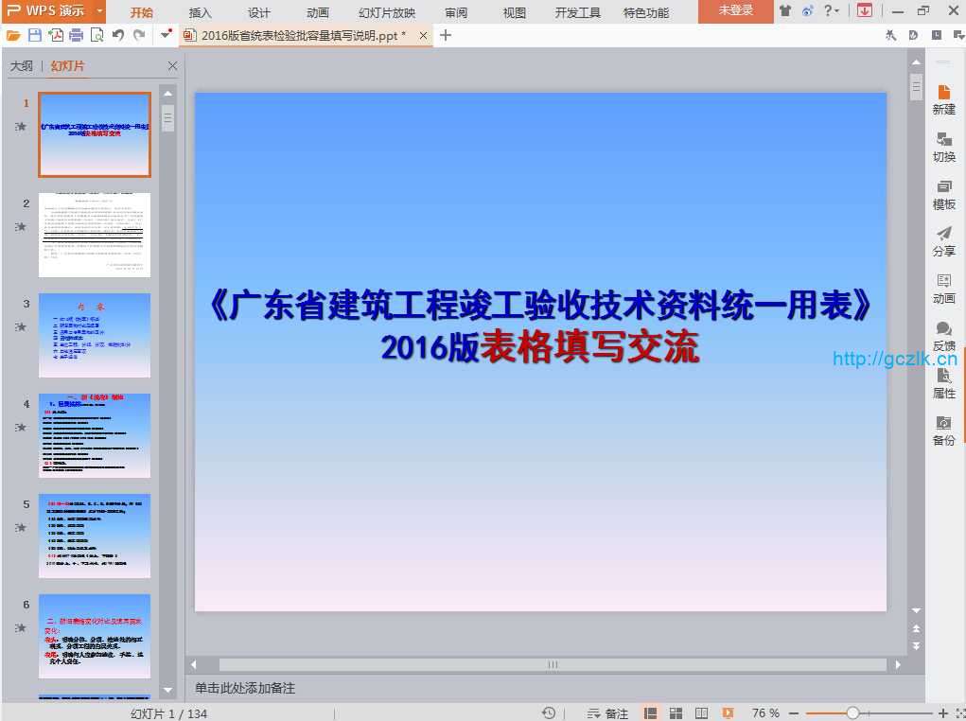The width and height of the screenshot is (966, 721).
Task: Switch to 大纲 outline pane view
Action: [x=21, y=66]
